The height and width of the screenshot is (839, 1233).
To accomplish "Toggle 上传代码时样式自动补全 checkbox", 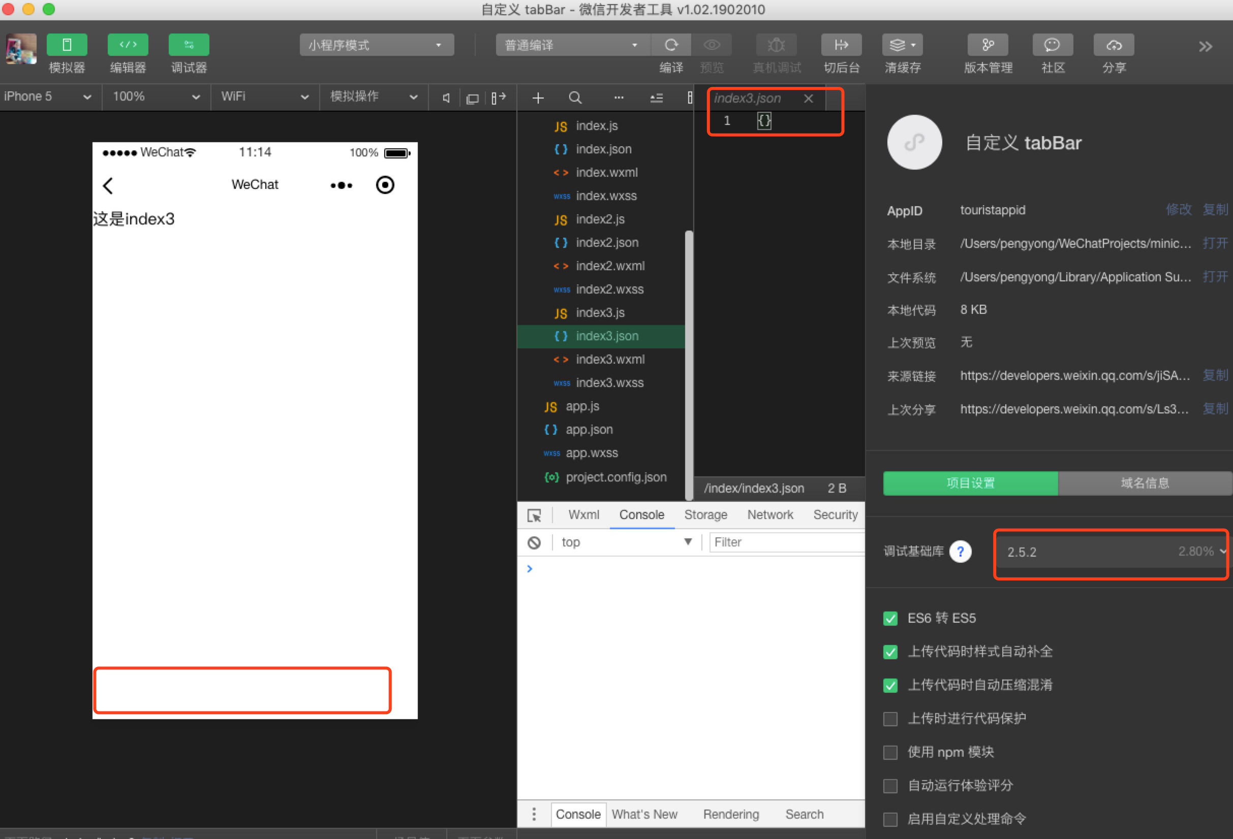I will click(x=890, y=652).
